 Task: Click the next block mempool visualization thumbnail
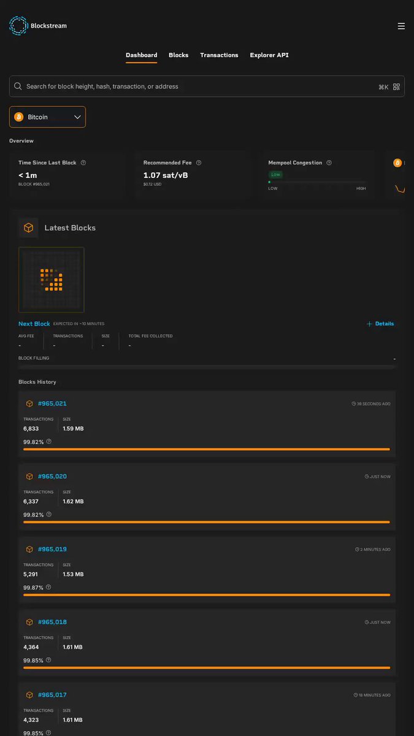[x=52, y=280]
